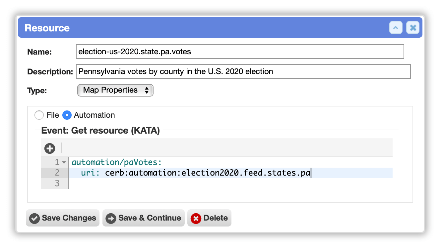Click the automation/paVotes code line
The image size is (443, 248).
(x=116, y=162)
